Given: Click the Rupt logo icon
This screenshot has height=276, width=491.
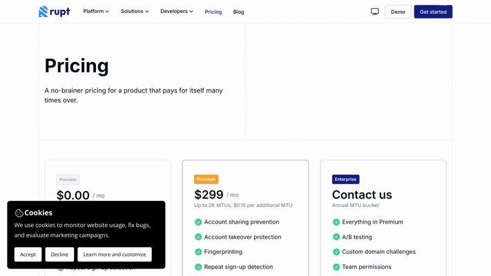Looking at the screenshot, I should pos(44,12).
